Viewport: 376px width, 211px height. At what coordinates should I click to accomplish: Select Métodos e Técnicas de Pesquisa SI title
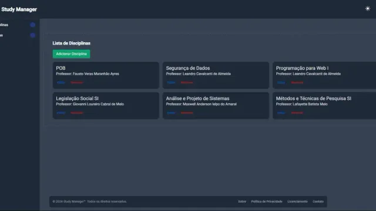pos(313,98)
